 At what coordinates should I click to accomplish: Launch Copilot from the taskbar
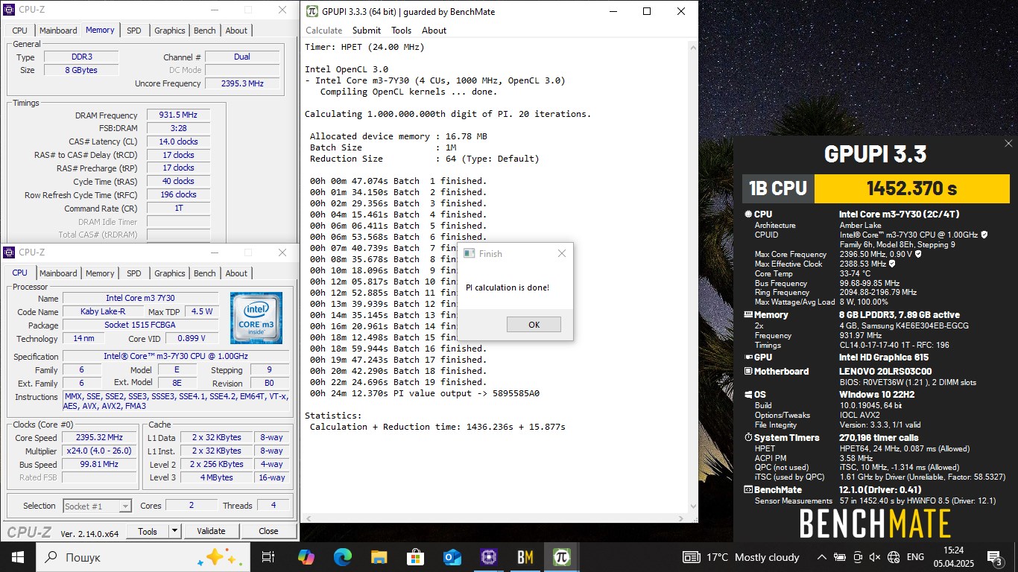(x=306, y=556)
